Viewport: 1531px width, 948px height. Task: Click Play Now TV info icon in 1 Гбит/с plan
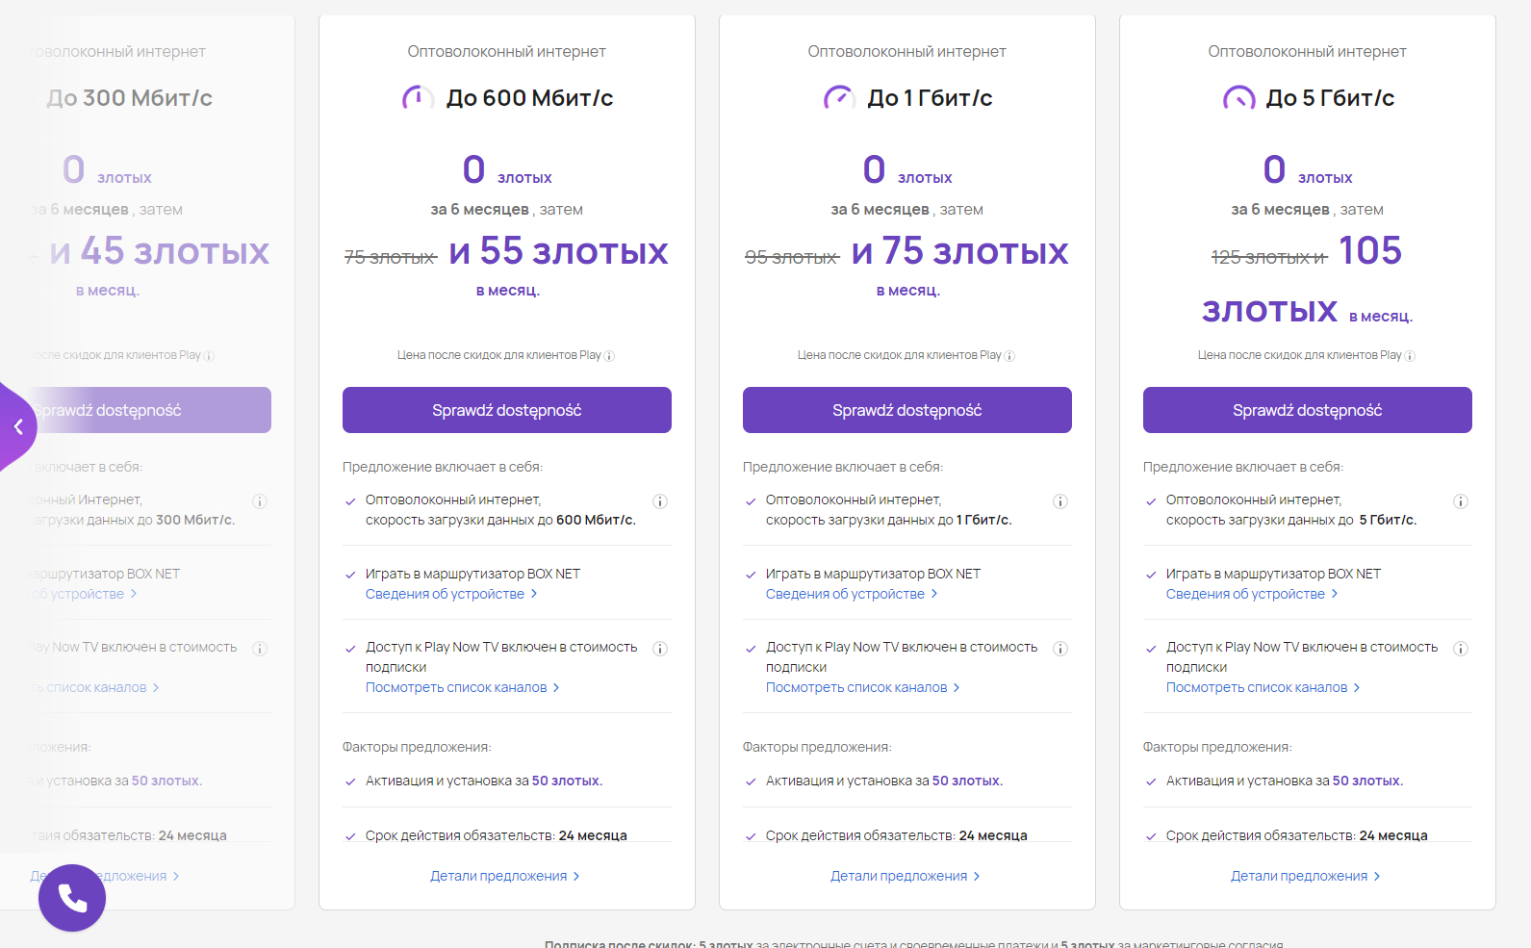[1060, 649]
